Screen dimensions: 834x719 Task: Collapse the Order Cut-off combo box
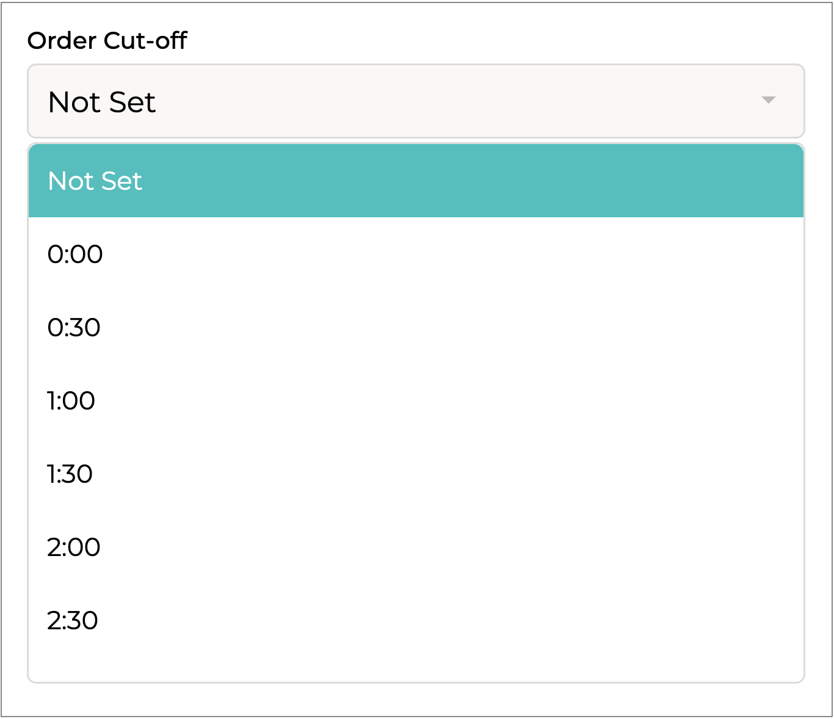tap(415, 101)
